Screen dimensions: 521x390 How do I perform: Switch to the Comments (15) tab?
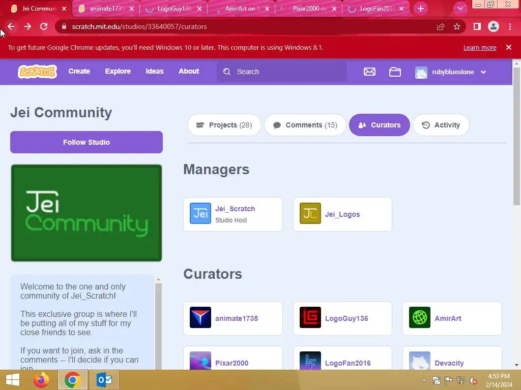305,125
